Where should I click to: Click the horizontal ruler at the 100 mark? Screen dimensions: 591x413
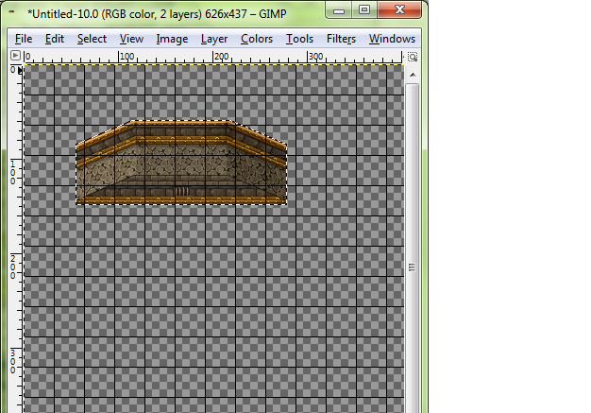[119, 57]
